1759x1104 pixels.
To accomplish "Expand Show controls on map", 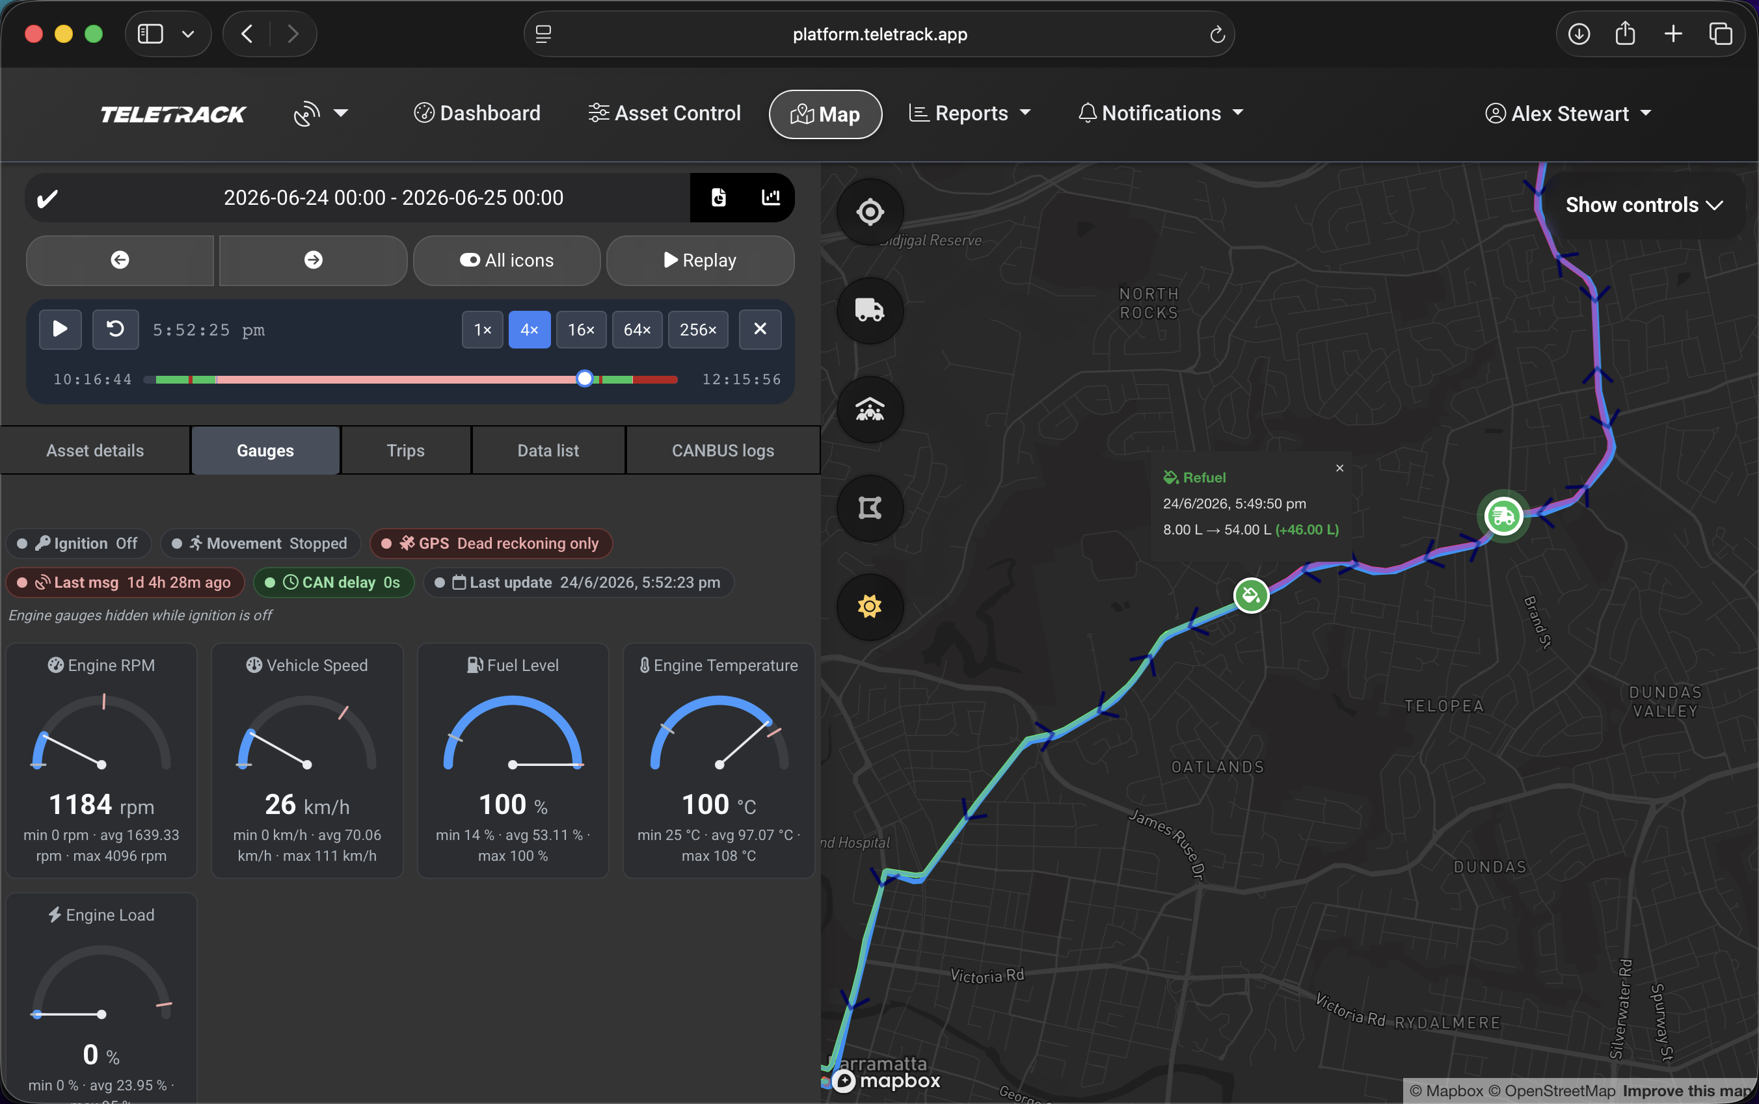I will [1645, 205].
